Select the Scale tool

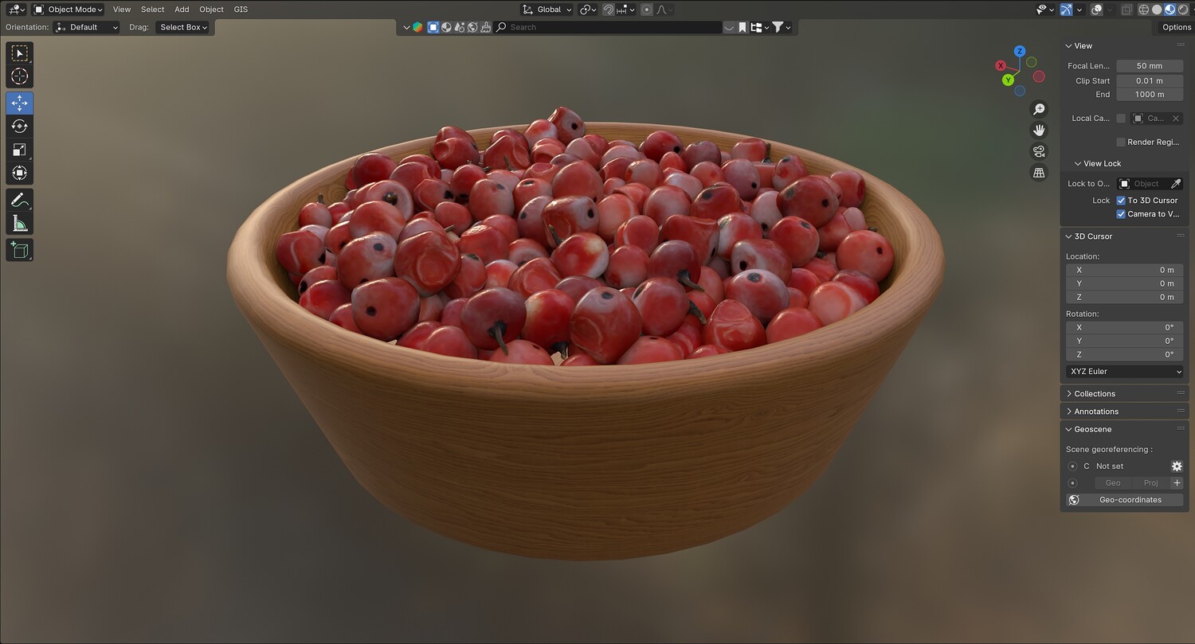click(20, 150)
